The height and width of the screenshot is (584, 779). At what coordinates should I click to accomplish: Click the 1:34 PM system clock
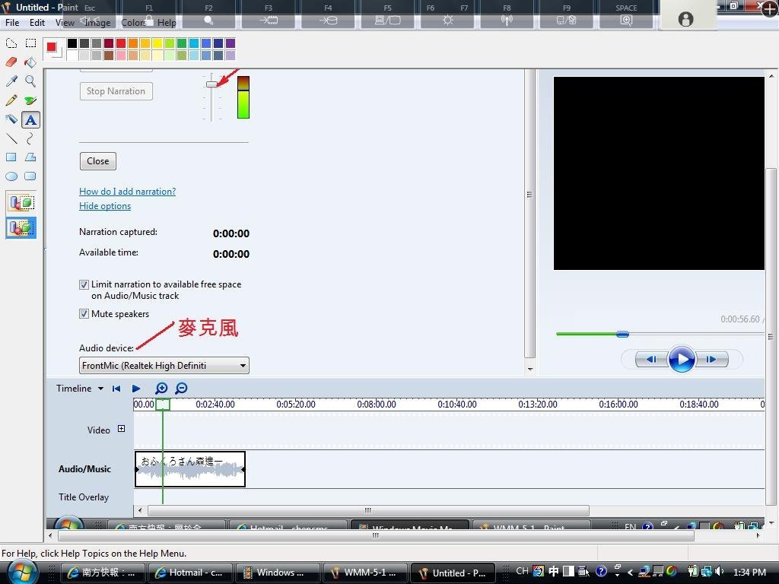click(749, 572)
